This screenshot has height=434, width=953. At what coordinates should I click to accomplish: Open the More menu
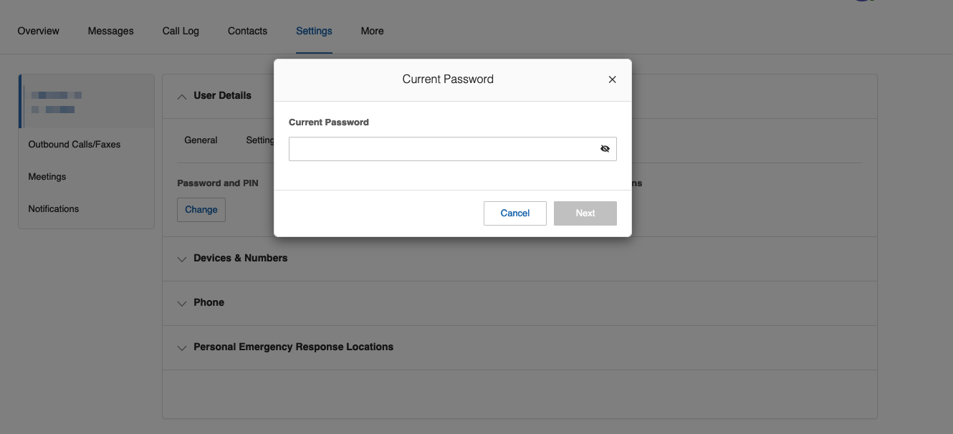click(x=372, y=32)
